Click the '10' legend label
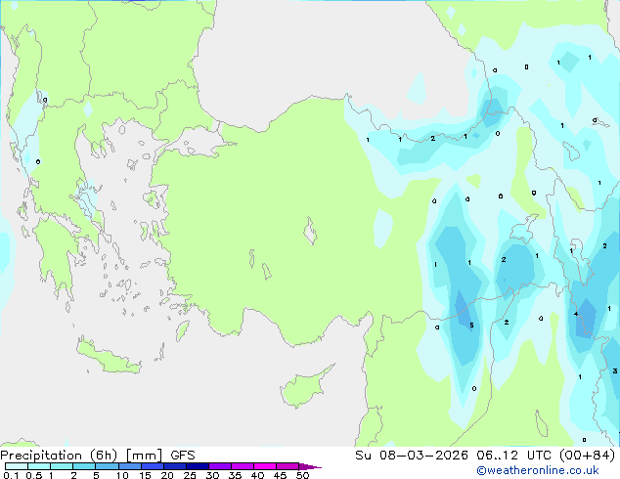This screenshot has height=479, width=620. (x=122, y=475)
